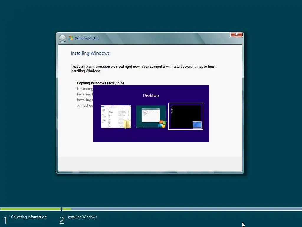This screenshot has height=227, width=302.
Task: Click the "Installing Windows" heading
Action: [90, 53]
